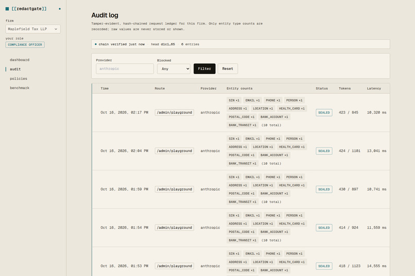Select the Oct 16, 2026, 01:53 PM timestamp

click(125, 266)
